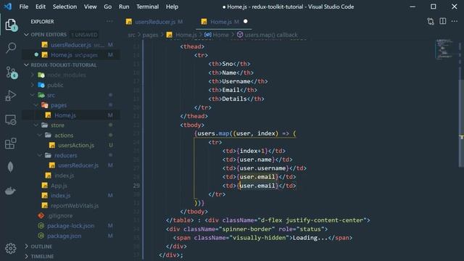The width and height of the screenshot is (464, 261).
Task: Open Docker whale icon view
Action: [10, 191]
